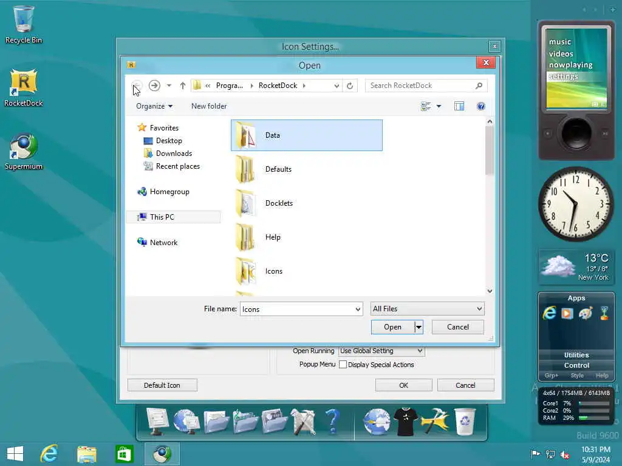
Task: Toggle Display Special Actions checkbox
Action: tap(343, 365)
